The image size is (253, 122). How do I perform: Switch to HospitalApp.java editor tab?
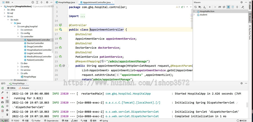tap(66, 2)
